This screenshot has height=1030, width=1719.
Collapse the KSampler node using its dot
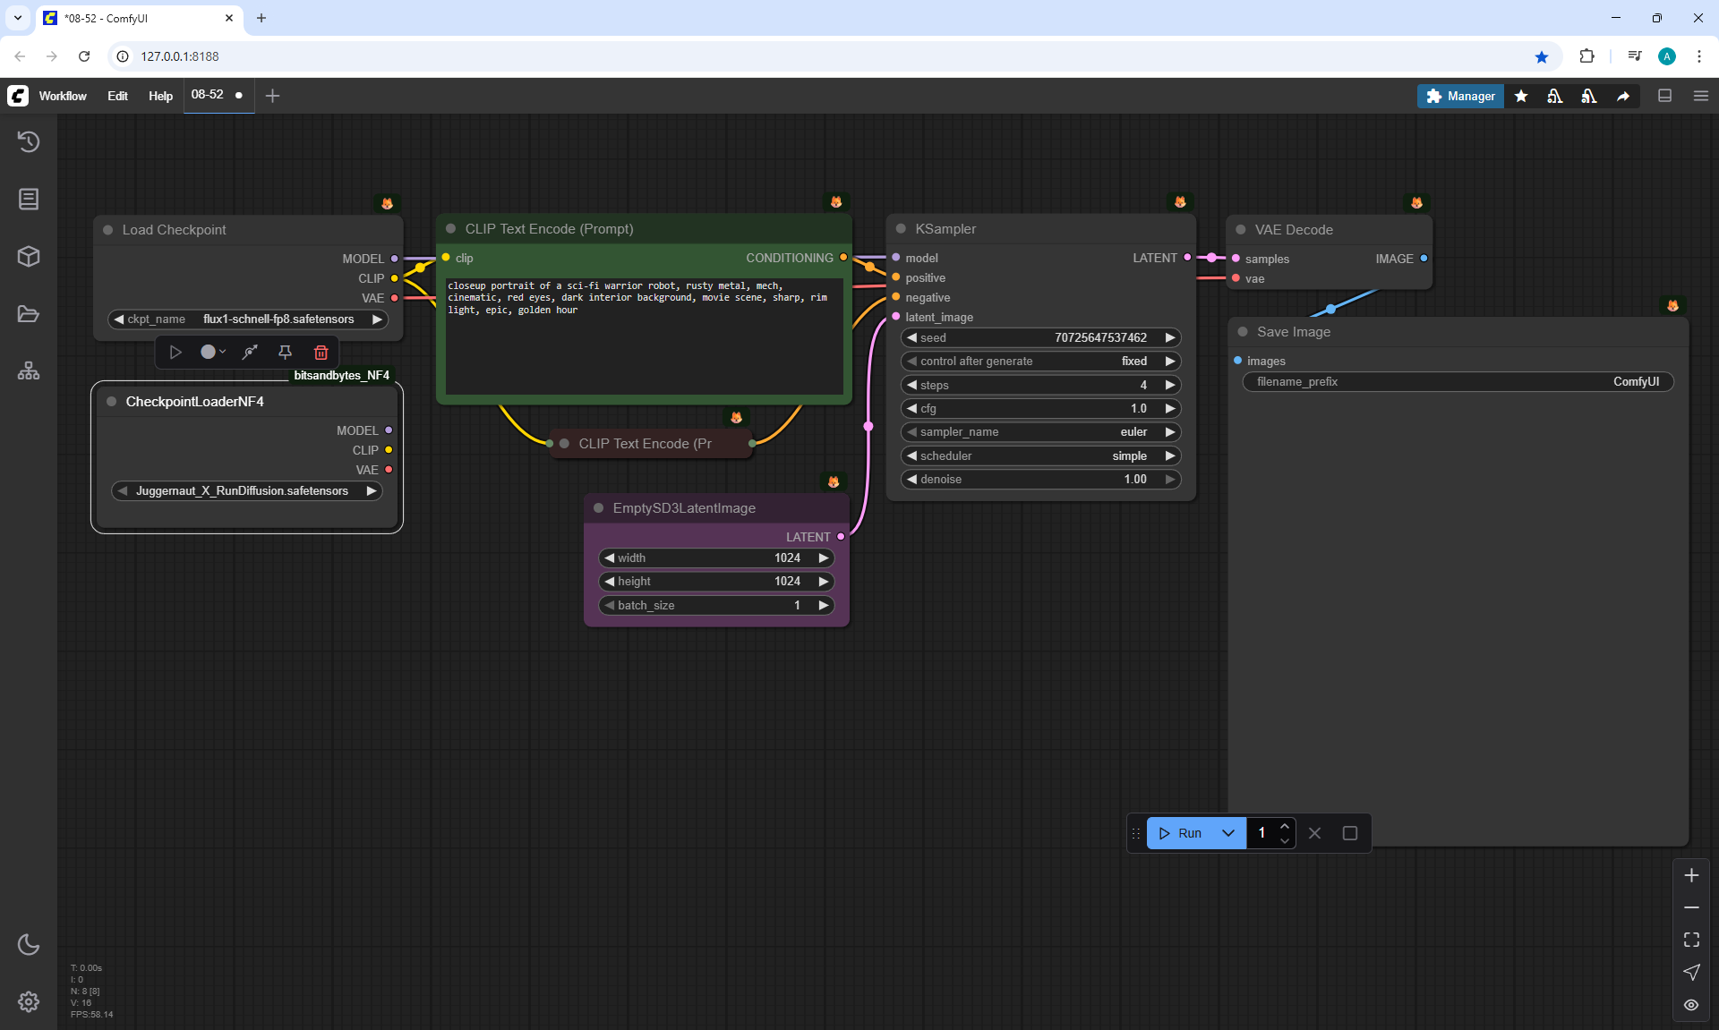[x=901, y=229]
